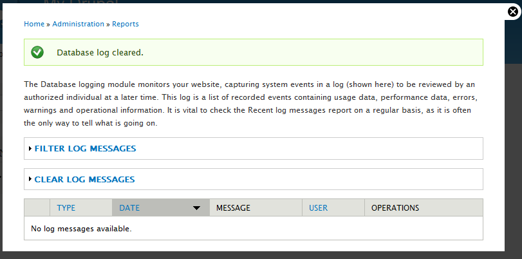This screenshot has height=259, width=522.
Task: Click the Date column sort arrow
Action: coord(197,208)
